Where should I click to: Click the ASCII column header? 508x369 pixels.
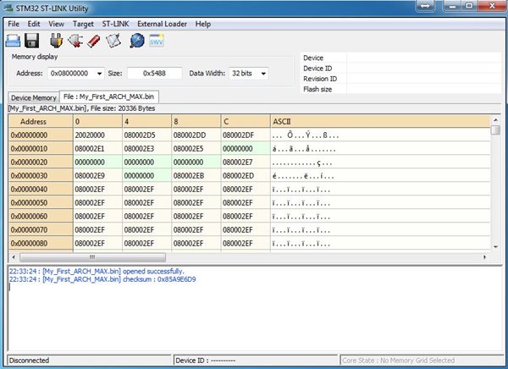pyautogui.click(x=379, y=122)
